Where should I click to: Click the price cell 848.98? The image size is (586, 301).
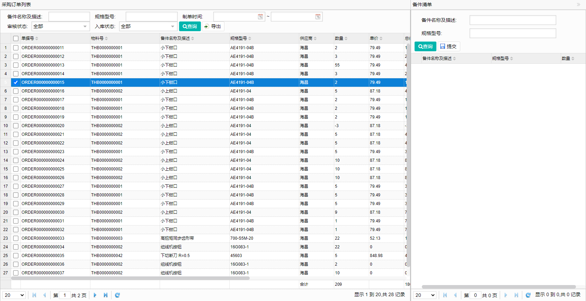[x=376, y=256]
